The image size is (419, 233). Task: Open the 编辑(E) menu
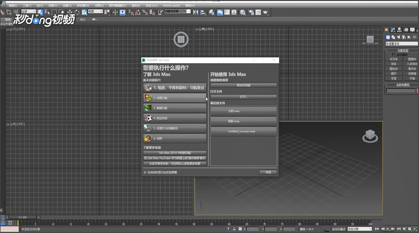(x=13, y=5)
